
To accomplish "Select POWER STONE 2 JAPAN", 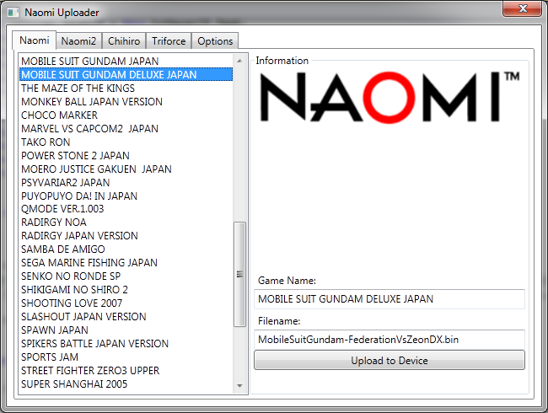I will 126,155.
